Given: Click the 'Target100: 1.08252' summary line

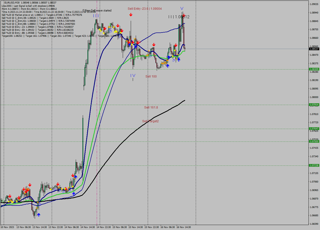Looking at the screenshot, I should tap(60, 36).
